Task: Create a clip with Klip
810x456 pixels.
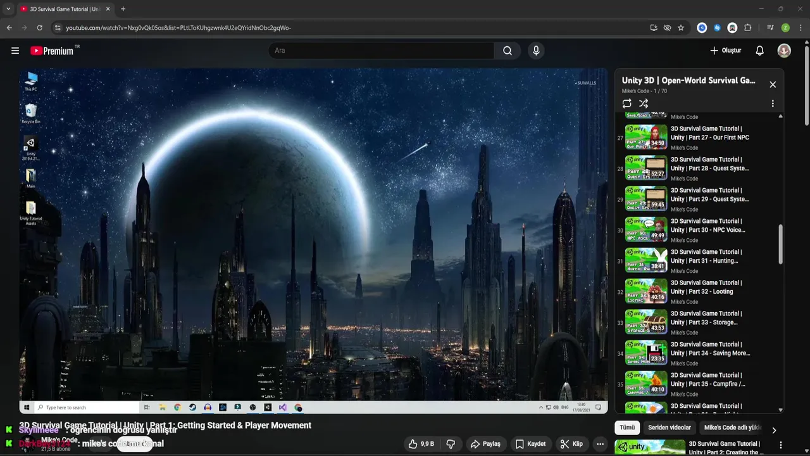Action: [571, 444]
